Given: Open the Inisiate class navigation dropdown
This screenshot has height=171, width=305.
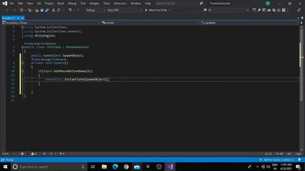Looking at the screenshot, I should point(151,23).
